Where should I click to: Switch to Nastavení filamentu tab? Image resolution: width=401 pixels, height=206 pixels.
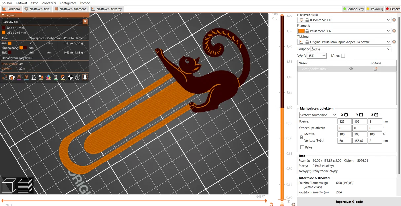pos(71,9)
